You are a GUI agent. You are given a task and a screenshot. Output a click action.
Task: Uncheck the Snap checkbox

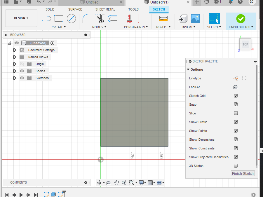coord(236,104)
